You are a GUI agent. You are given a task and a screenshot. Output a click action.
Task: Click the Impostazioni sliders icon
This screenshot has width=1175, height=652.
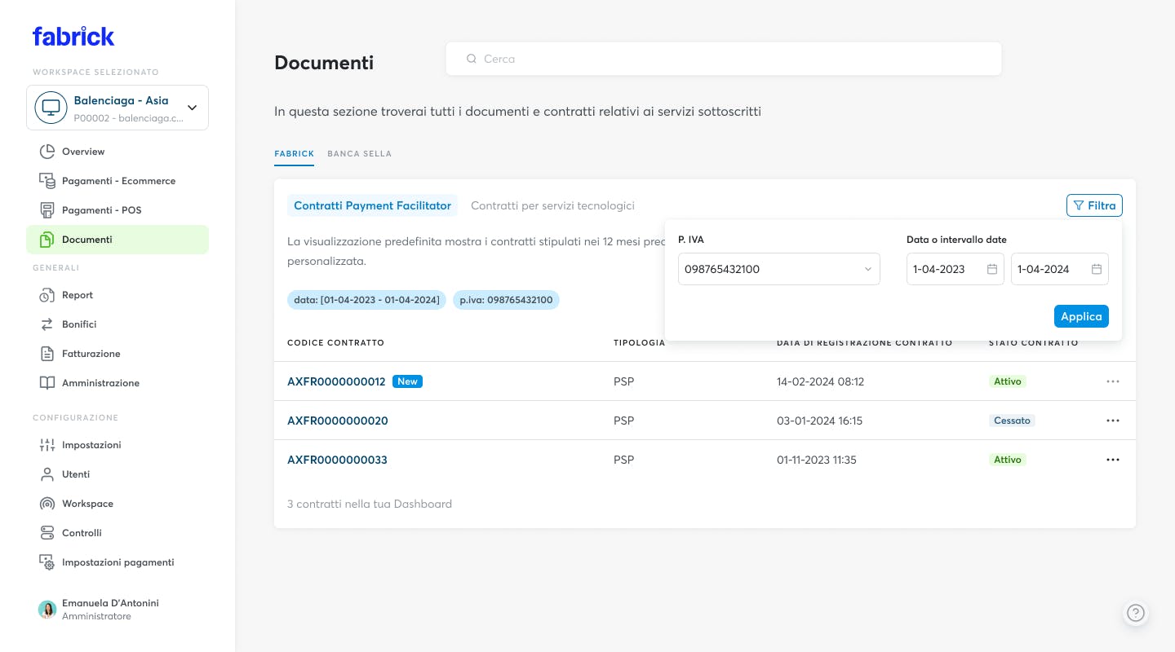[47, 445]
